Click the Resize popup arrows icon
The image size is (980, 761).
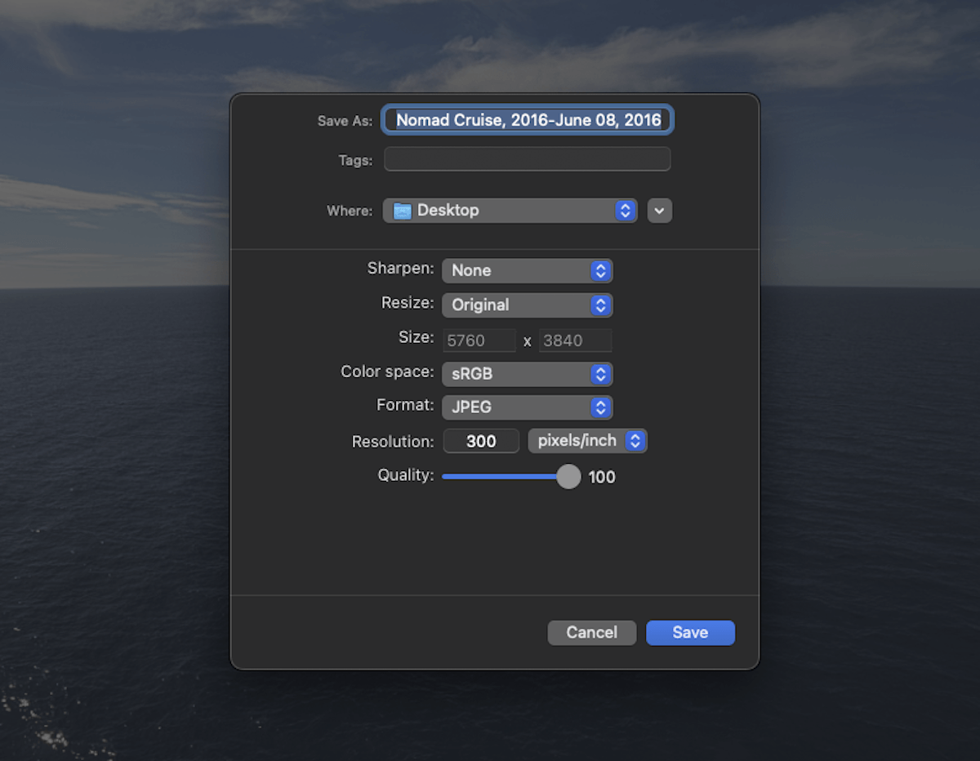tap(601, 305)
